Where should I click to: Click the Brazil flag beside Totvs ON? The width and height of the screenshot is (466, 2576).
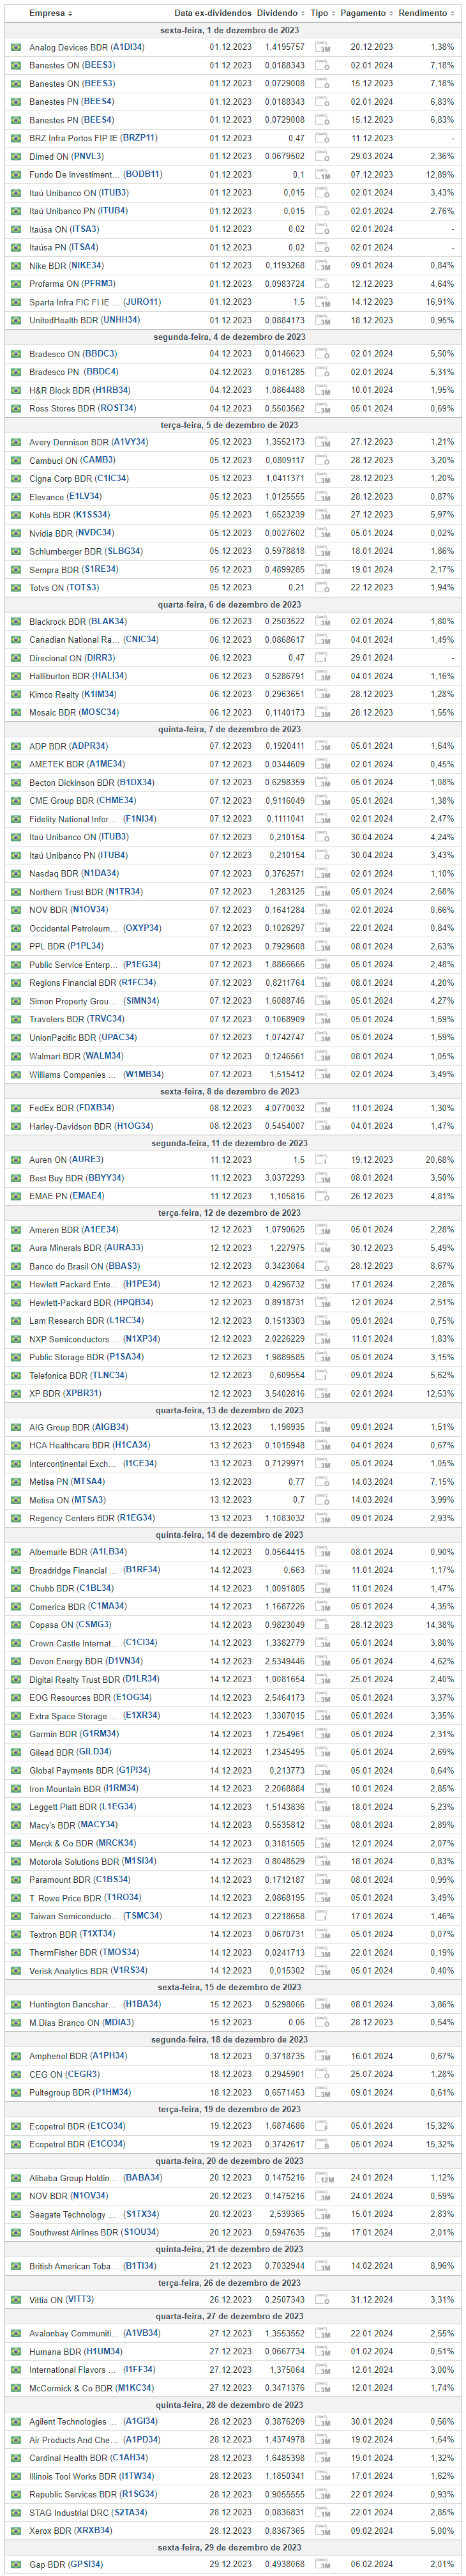pos(15,588)
